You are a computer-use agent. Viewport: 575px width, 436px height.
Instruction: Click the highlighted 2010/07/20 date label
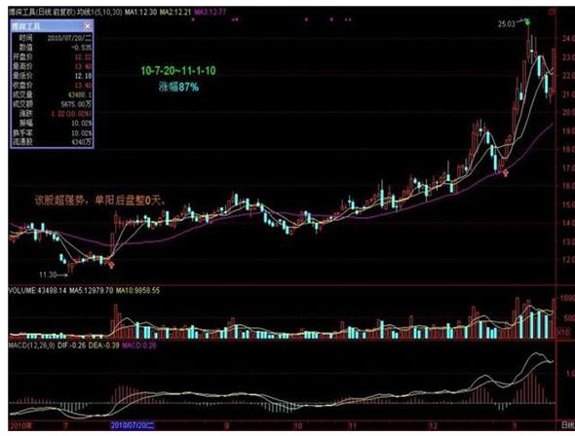pyautogui.click(x=133, y=425)
